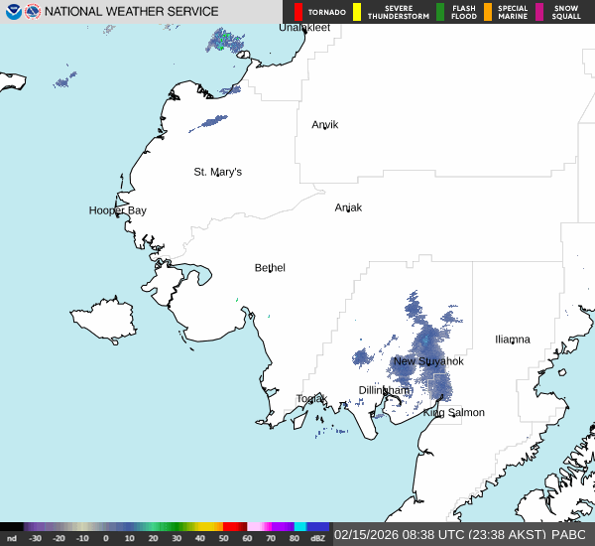Click the green Flash Flood legend swatch

[439, 12]
